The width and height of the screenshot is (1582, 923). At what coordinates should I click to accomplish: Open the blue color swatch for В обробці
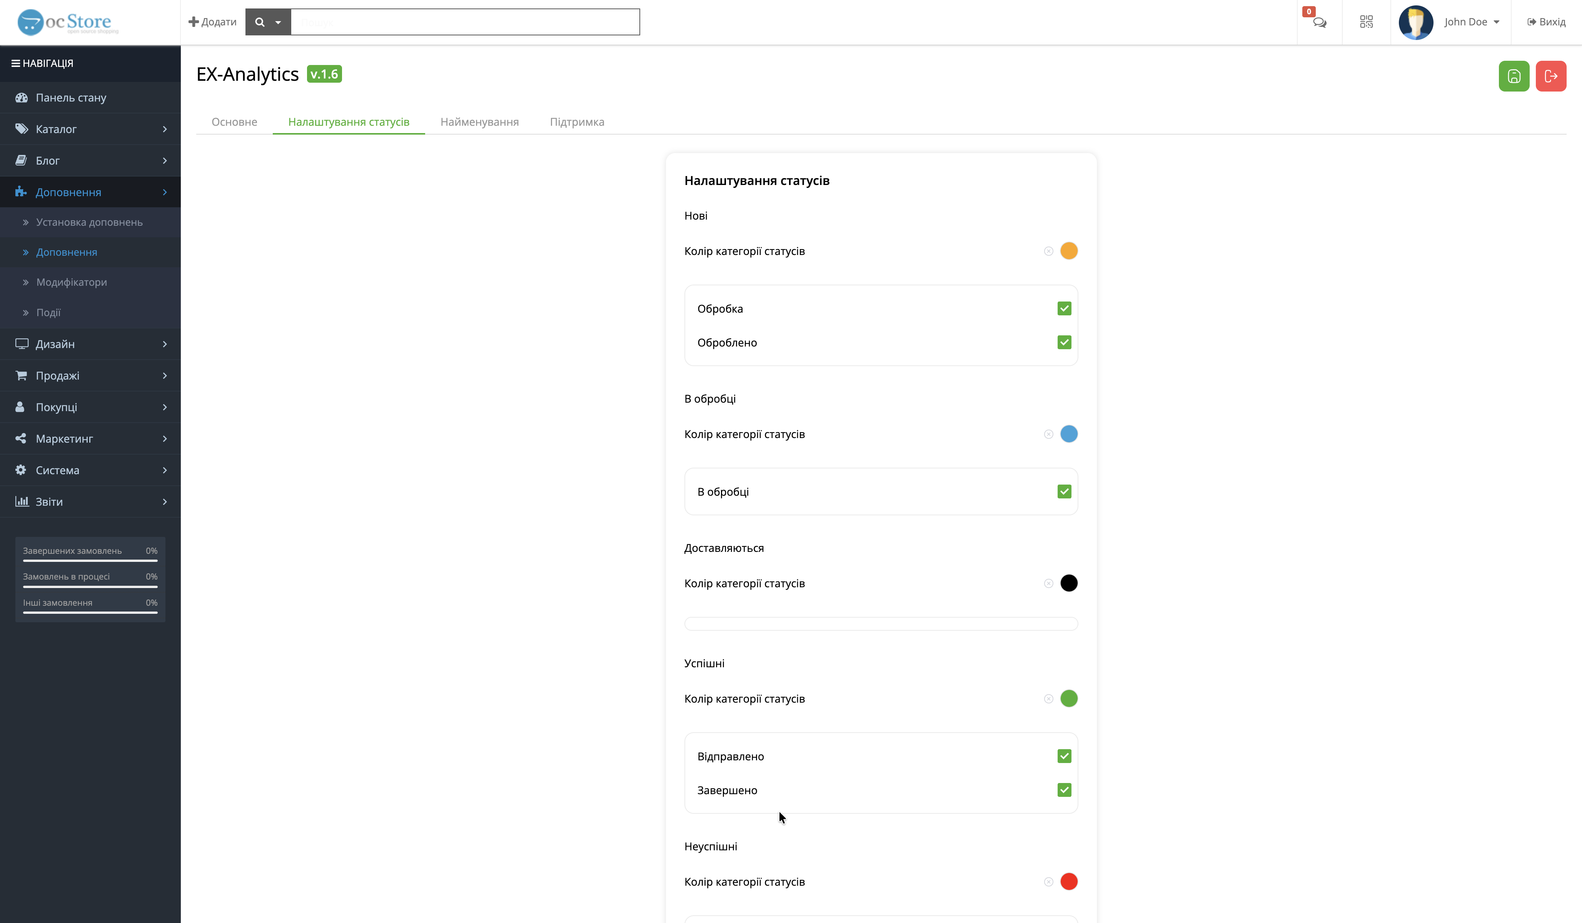[x=1068, y=433]
